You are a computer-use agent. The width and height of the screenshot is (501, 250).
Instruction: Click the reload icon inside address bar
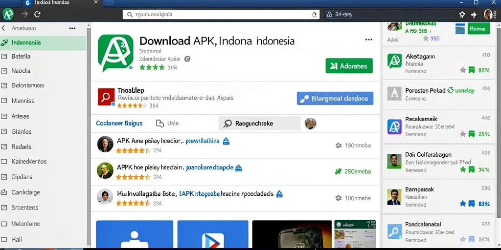[x=315, y=14]
